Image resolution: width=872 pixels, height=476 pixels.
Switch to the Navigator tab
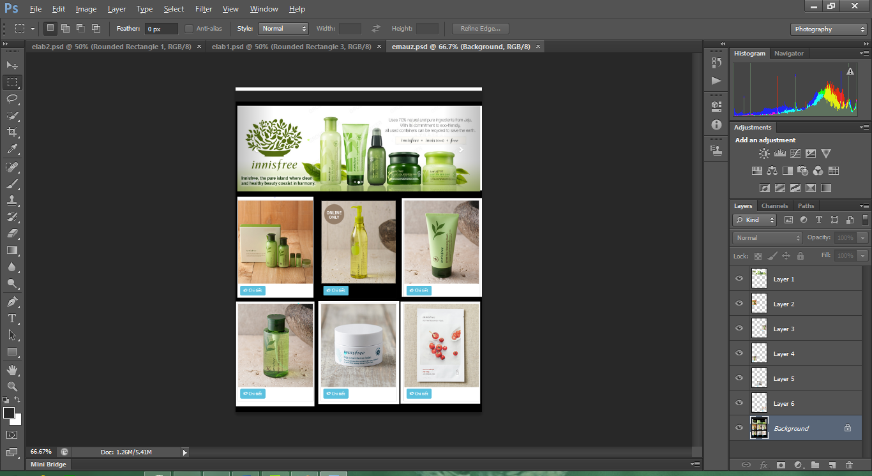click(x=789, y=54)
